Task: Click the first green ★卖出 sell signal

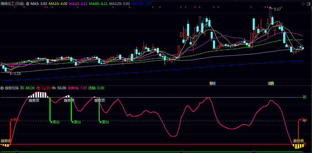Action: (x=55, y=122)
